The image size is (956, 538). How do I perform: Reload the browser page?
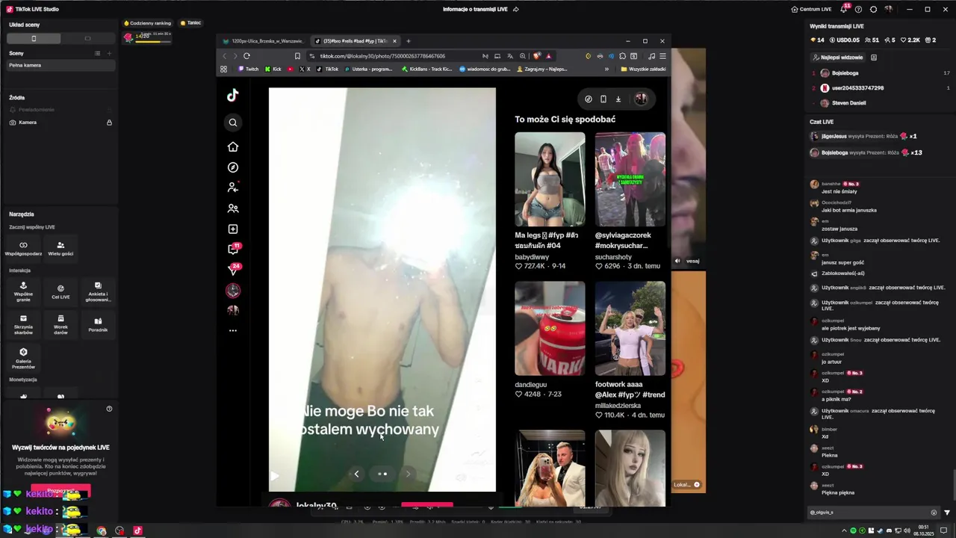tap(246, 56)
